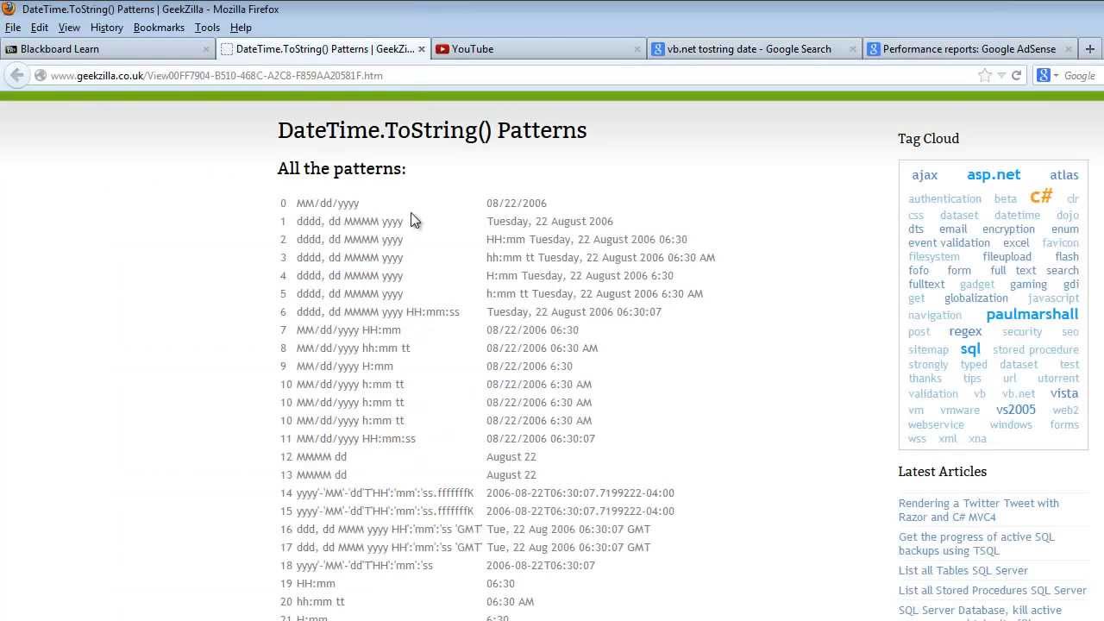
Task: Click the Latest Articles heading
Action: (942, 471)
